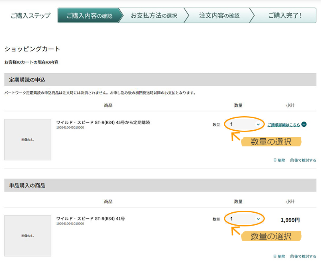Click the delete icon for the 41号 single purchase item

[275, 255]
